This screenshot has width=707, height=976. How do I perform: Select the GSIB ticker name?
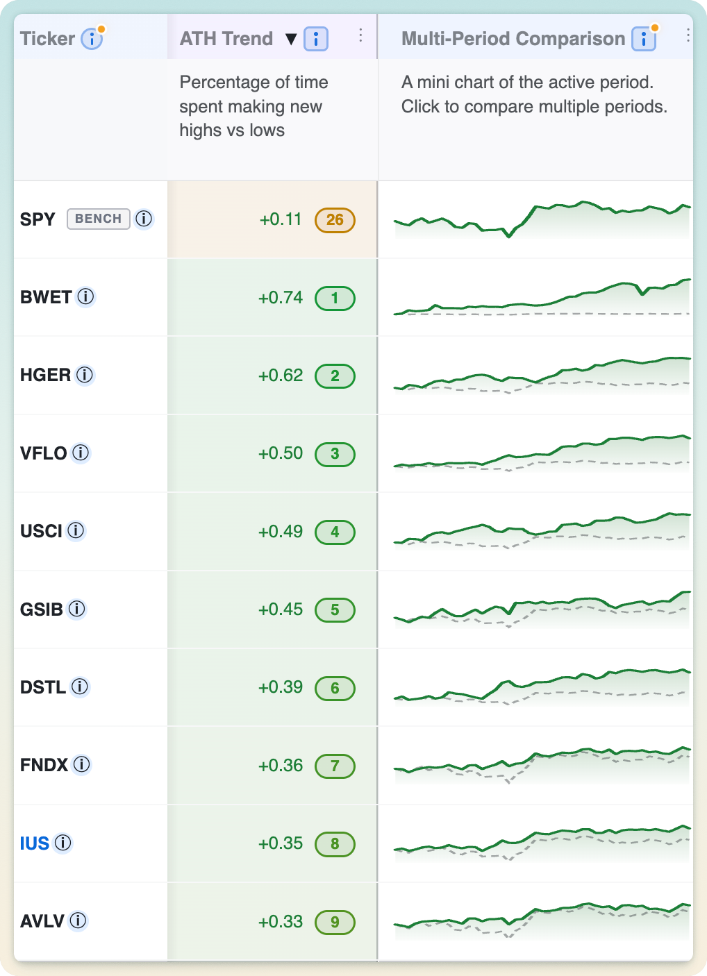point(42,609)
